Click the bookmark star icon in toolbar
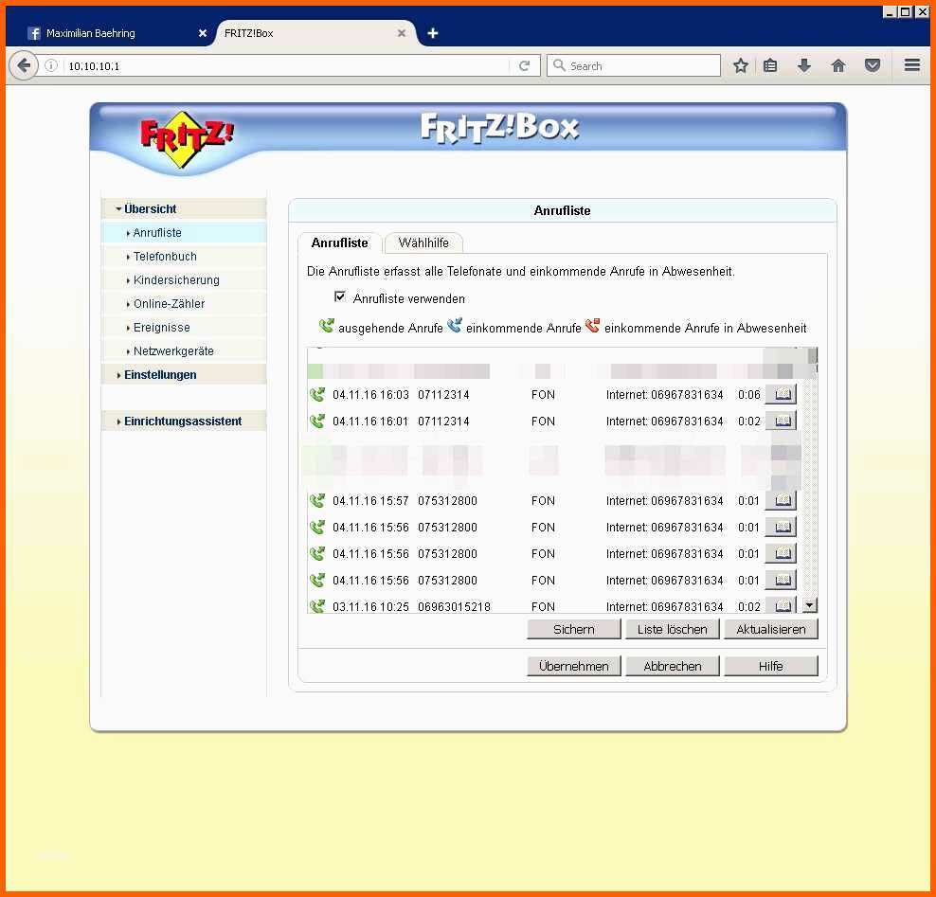 click(740, 65)
